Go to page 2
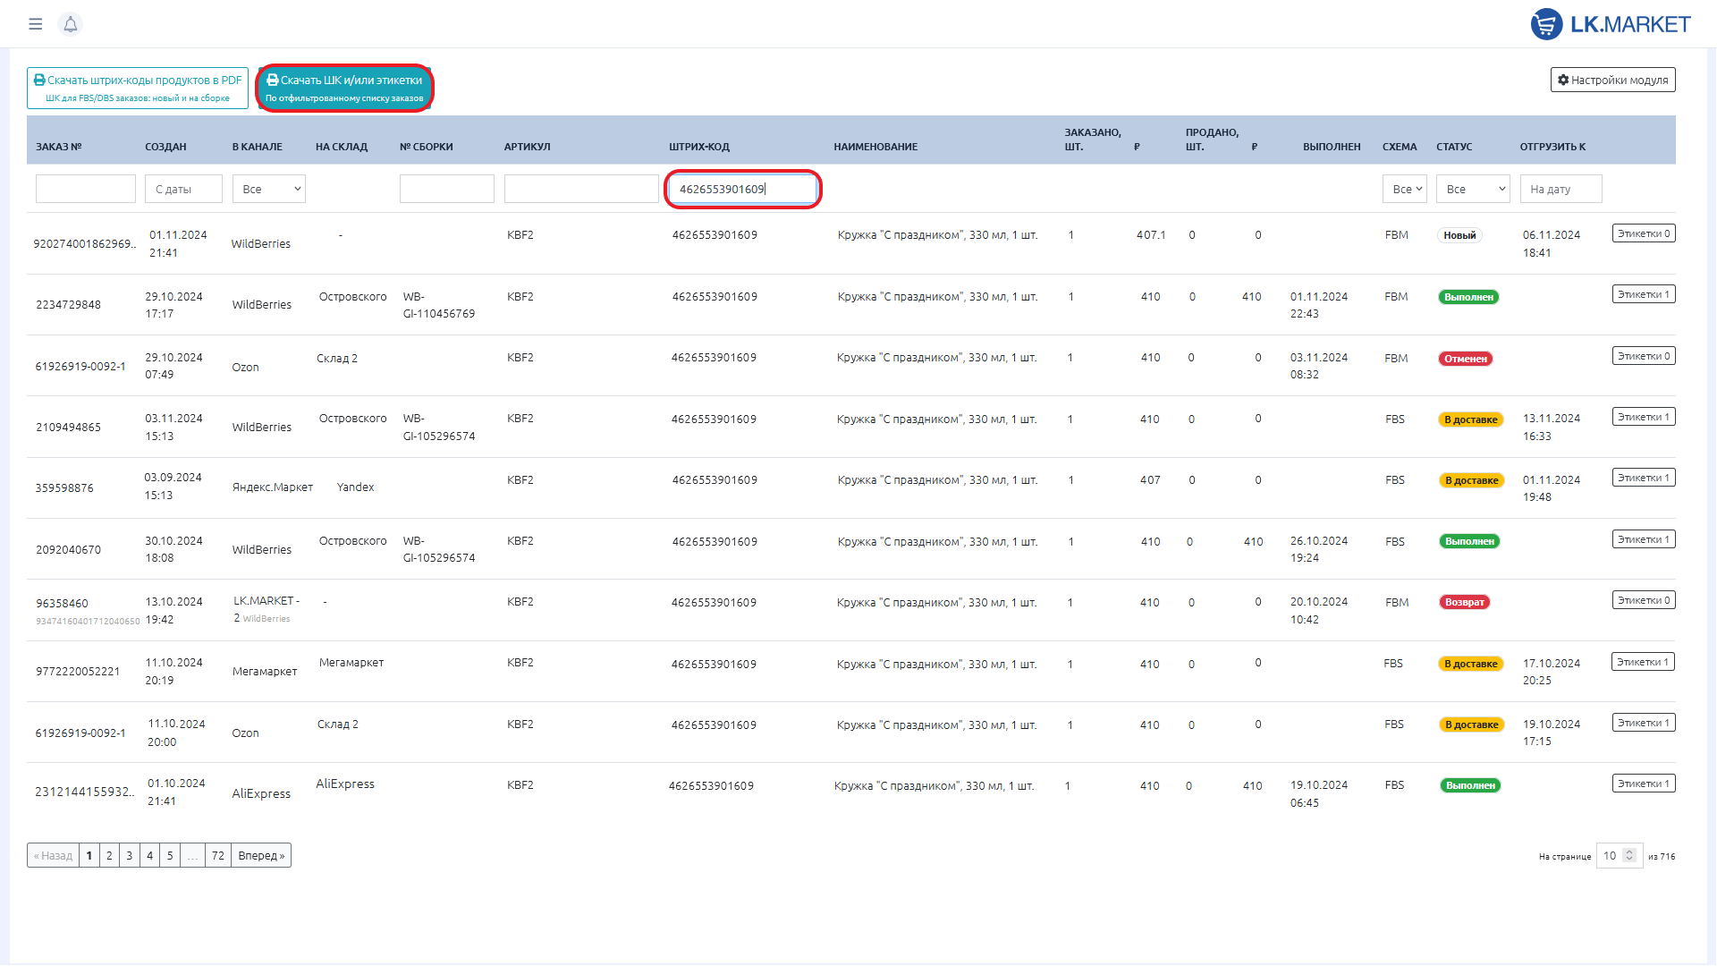The image size is (1717, 966). (x=109, y=856)
